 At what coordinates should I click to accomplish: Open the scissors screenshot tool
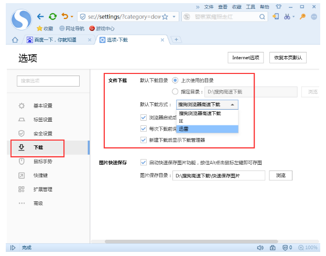tap(287, 16)
